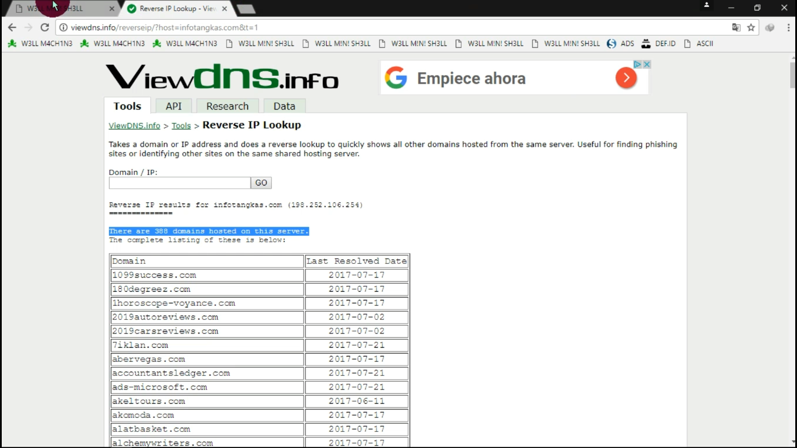Open the Tools breadcrumb link
797x448 pixels.
tap(181, 125)
